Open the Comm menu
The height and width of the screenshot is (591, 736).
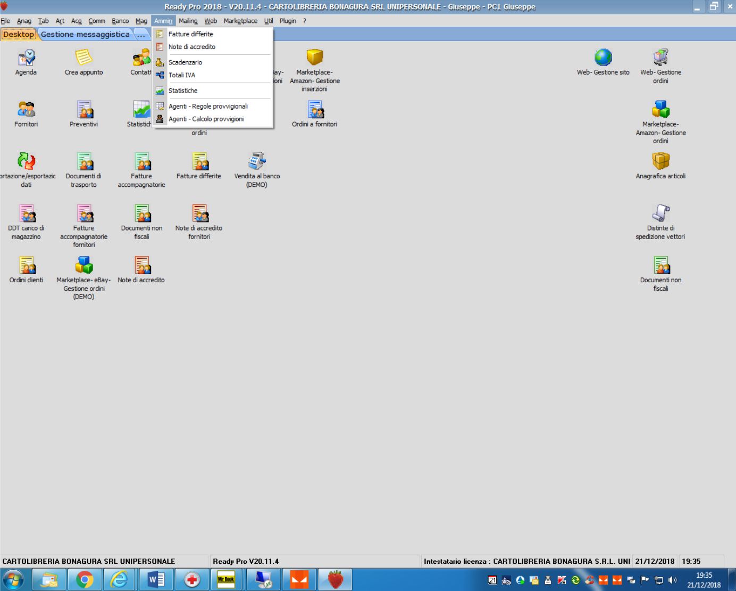(x=97, y=21)
